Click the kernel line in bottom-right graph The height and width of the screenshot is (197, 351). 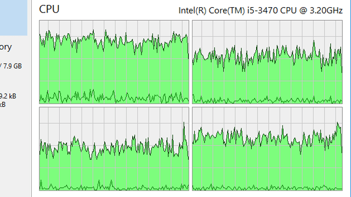click(x=267, y=188)
